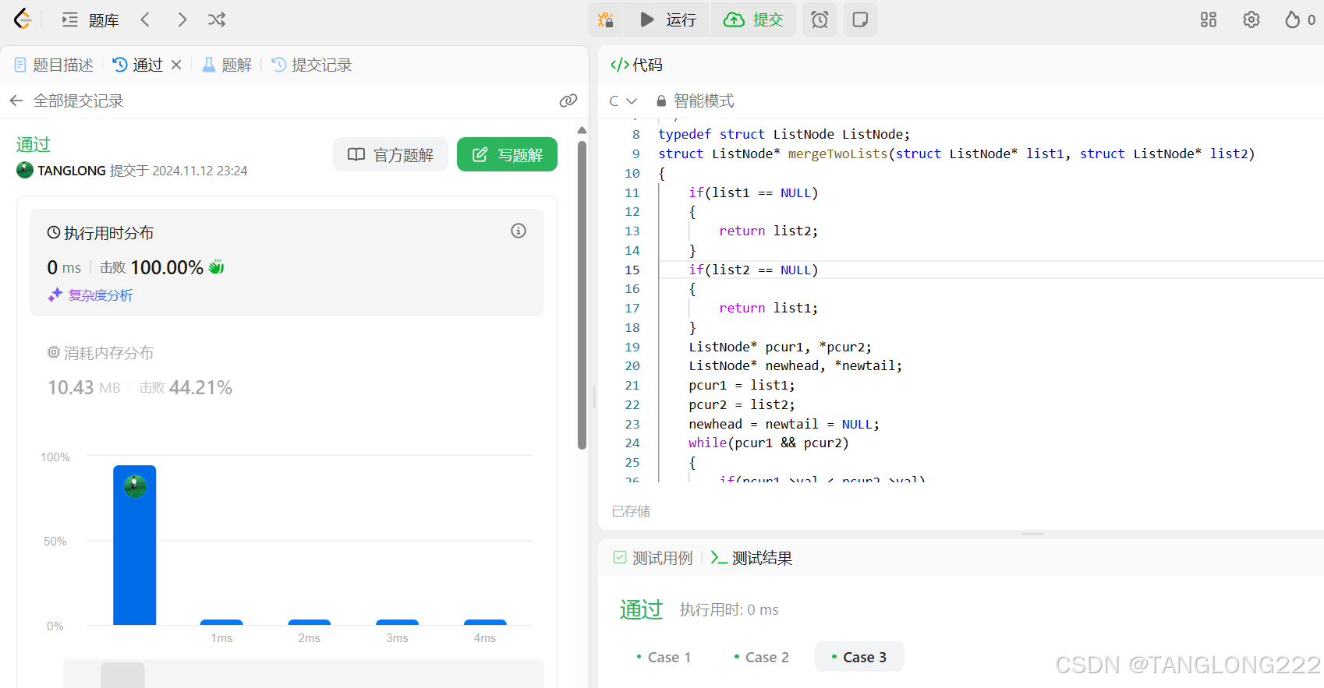Image resolution: width=1324 pixels, height=688 pixels.
Task: Click the 1ms bar in chart
Action: coord(221,623)
